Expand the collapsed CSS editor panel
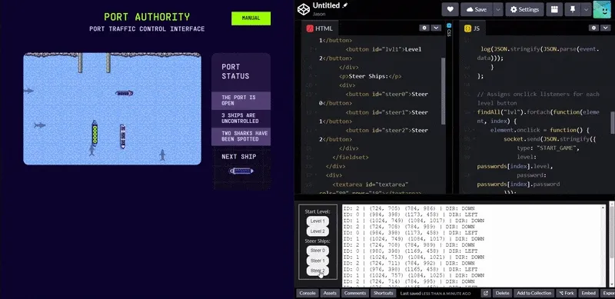This screenshot has width=615, height=299. coord(449,30)
